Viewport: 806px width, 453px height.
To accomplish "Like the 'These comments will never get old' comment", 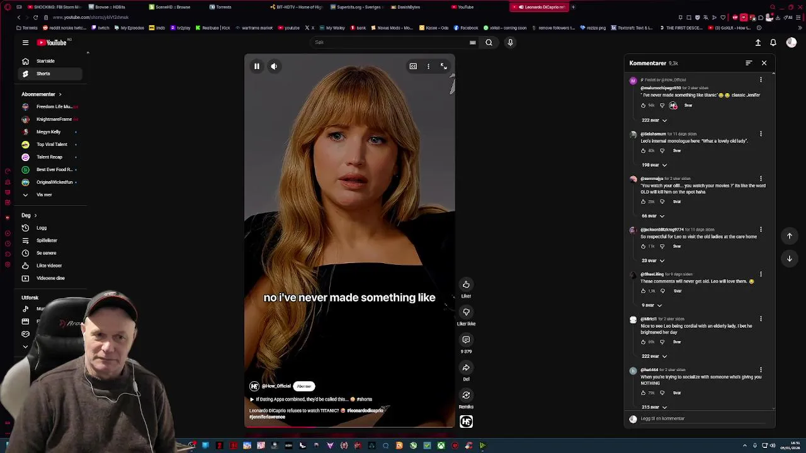I will 643,291.
